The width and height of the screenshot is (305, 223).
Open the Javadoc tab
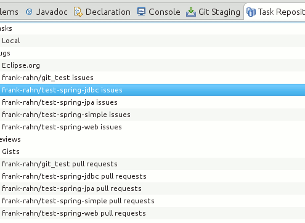pyautogui.click(x=47, y=12)
